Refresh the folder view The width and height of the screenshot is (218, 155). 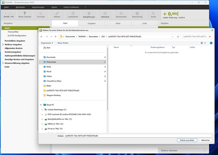pos(178,37)
